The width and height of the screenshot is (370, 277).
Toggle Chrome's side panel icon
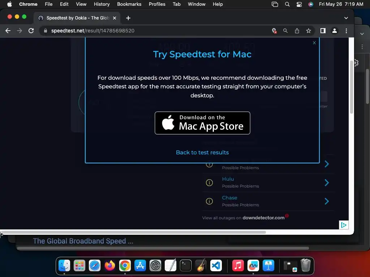[x=323, y=31]
